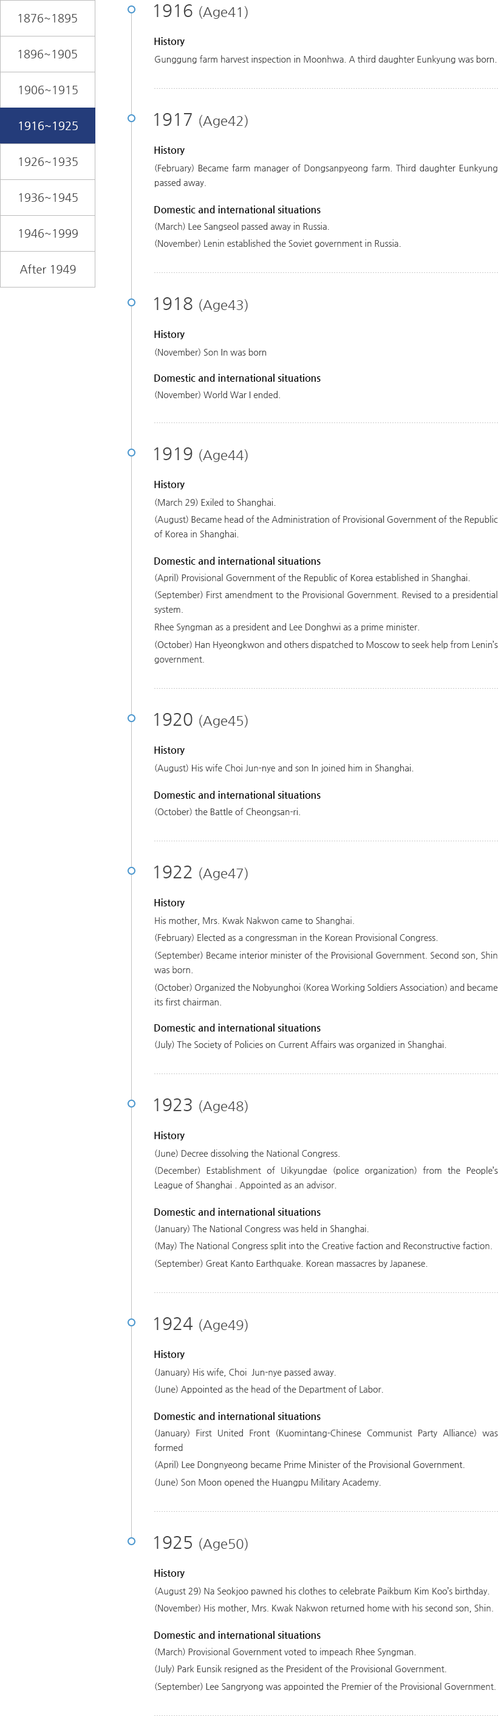The width and height of the screenshot is (498, 1716).
Task: Click the 1919 timeline marker dot
Action: pyautogui.click(x=131, y=452)
